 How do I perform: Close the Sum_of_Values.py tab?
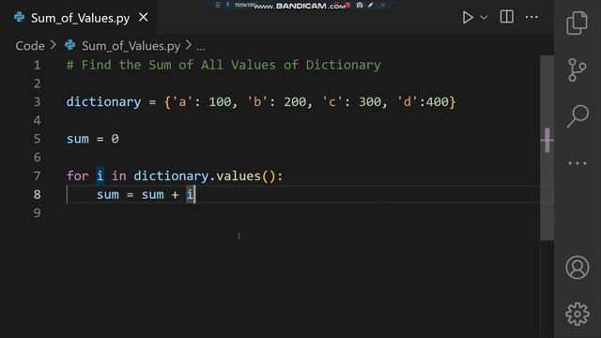point(144,17)
